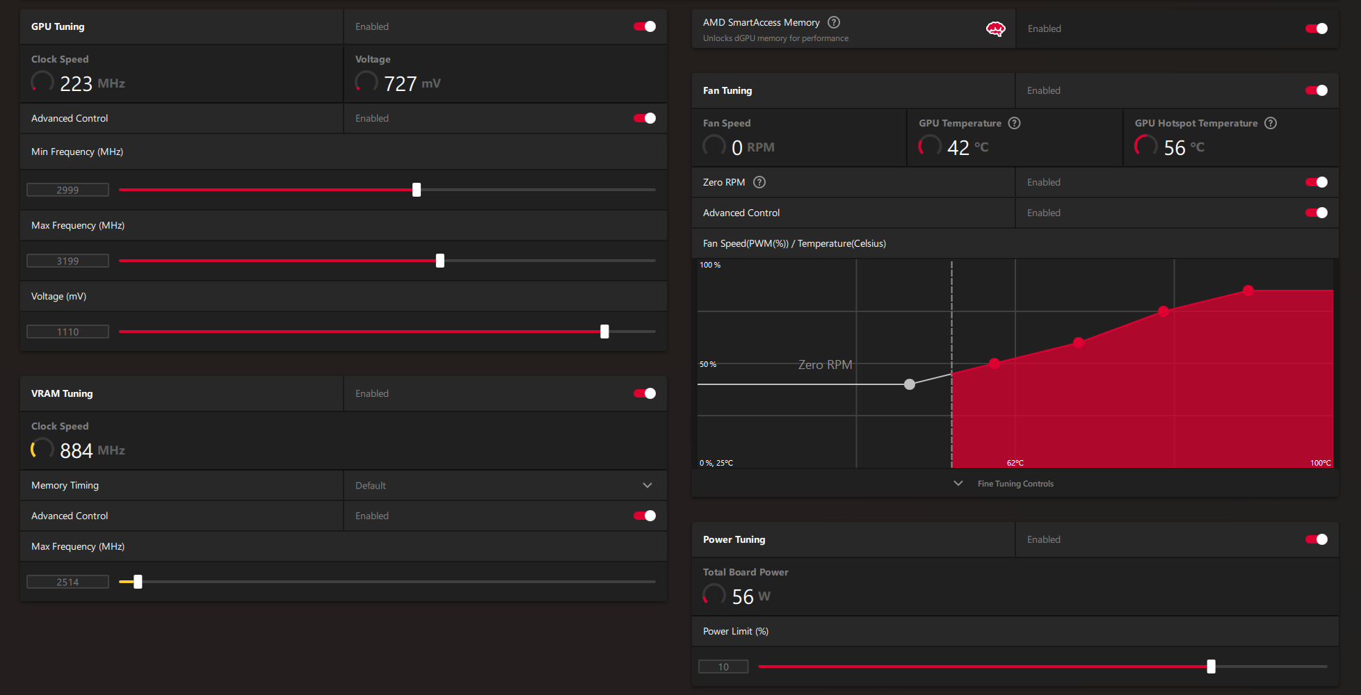Click the Fan Tuning header label
This screenshot has height=695, width=1361.
tap(727, 90)
